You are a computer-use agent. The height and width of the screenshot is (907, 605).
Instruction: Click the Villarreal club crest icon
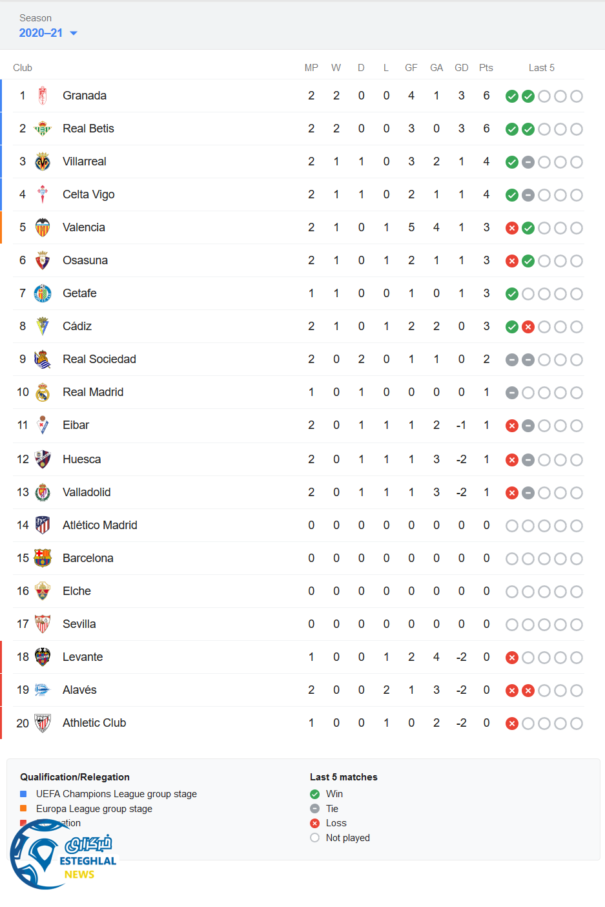pos(43,162)
